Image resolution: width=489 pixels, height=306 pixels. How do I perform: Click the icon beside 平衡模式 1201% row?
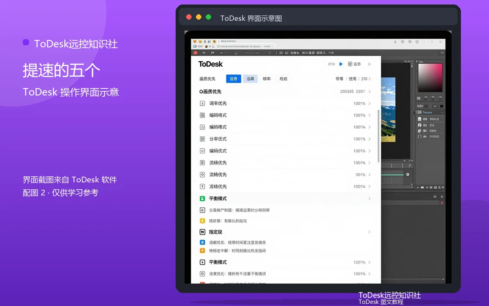[x=202, y=262]
